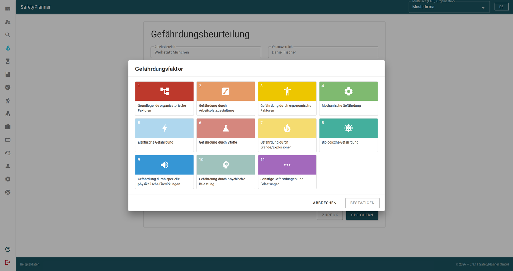Screen dimensions: 513x271
Task: Open the verified checkmark badge sidebar icon
Action: 8,87
